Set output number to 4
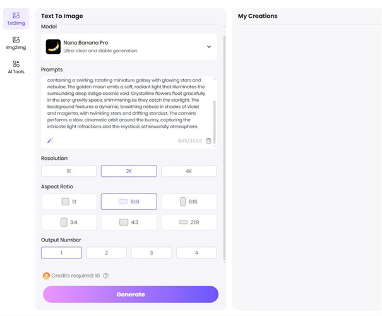This screenshot has height=316, width=382. [x=196, y=253]
